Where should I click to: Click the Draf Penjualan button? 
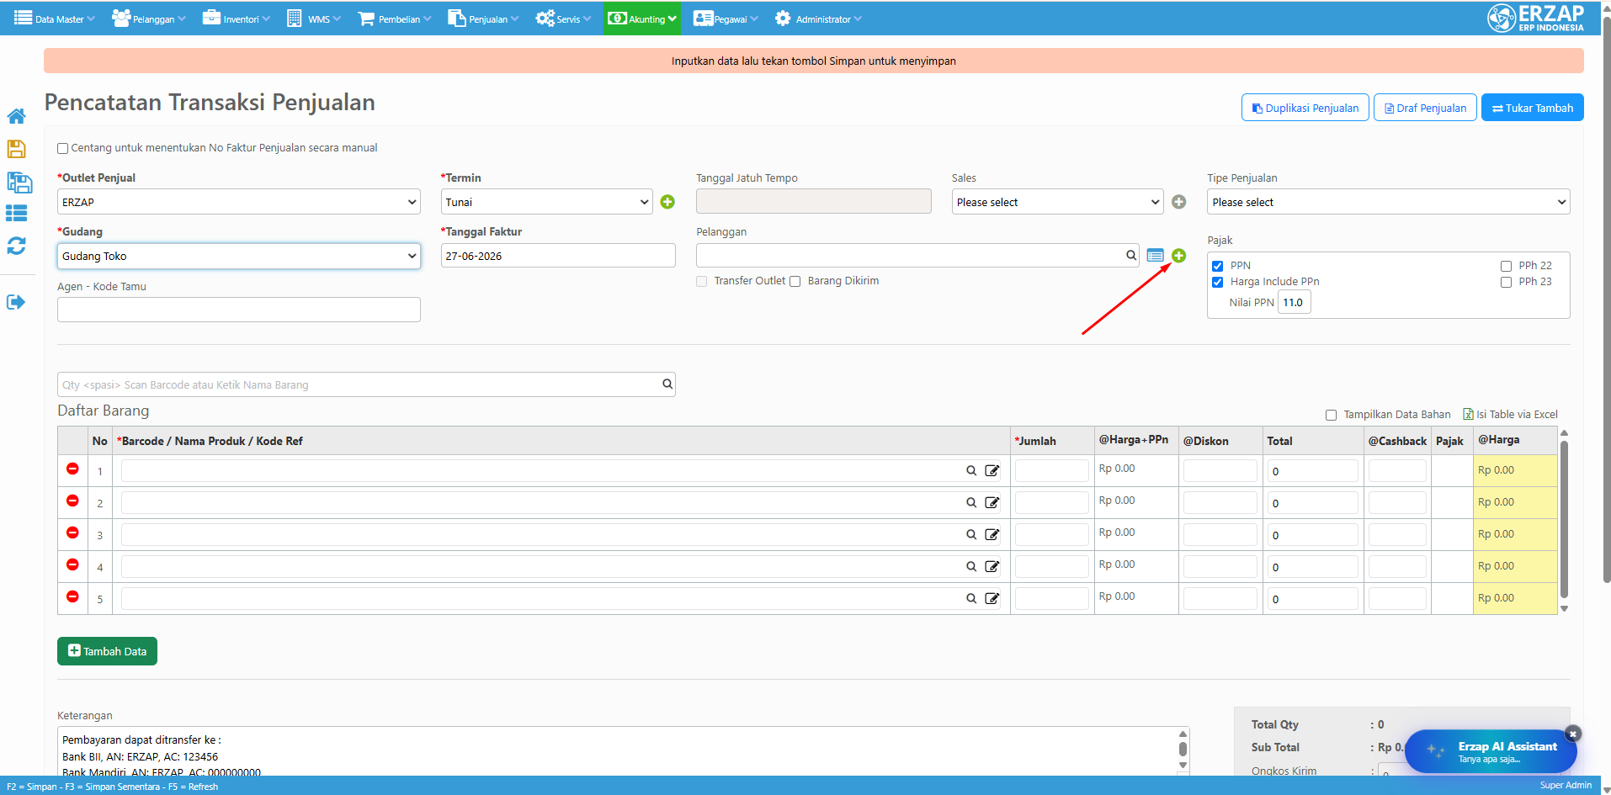tap(1425, 108)
